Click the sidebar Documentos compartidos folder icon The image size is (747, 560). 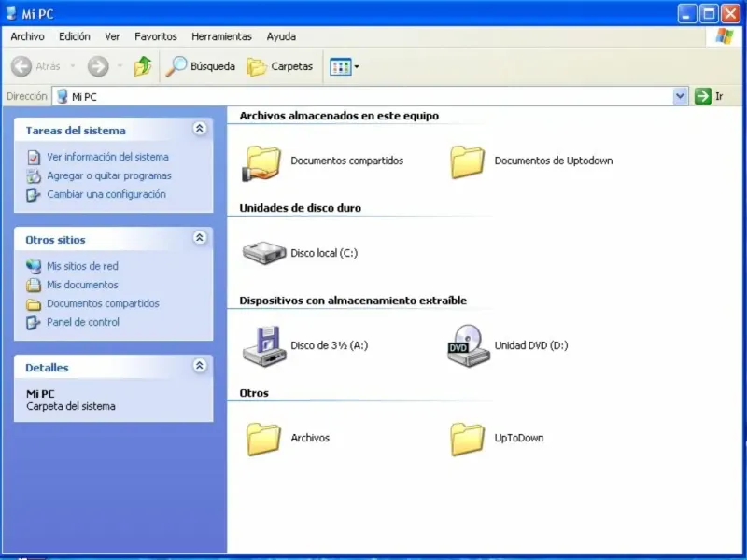[x=34, y=304]
